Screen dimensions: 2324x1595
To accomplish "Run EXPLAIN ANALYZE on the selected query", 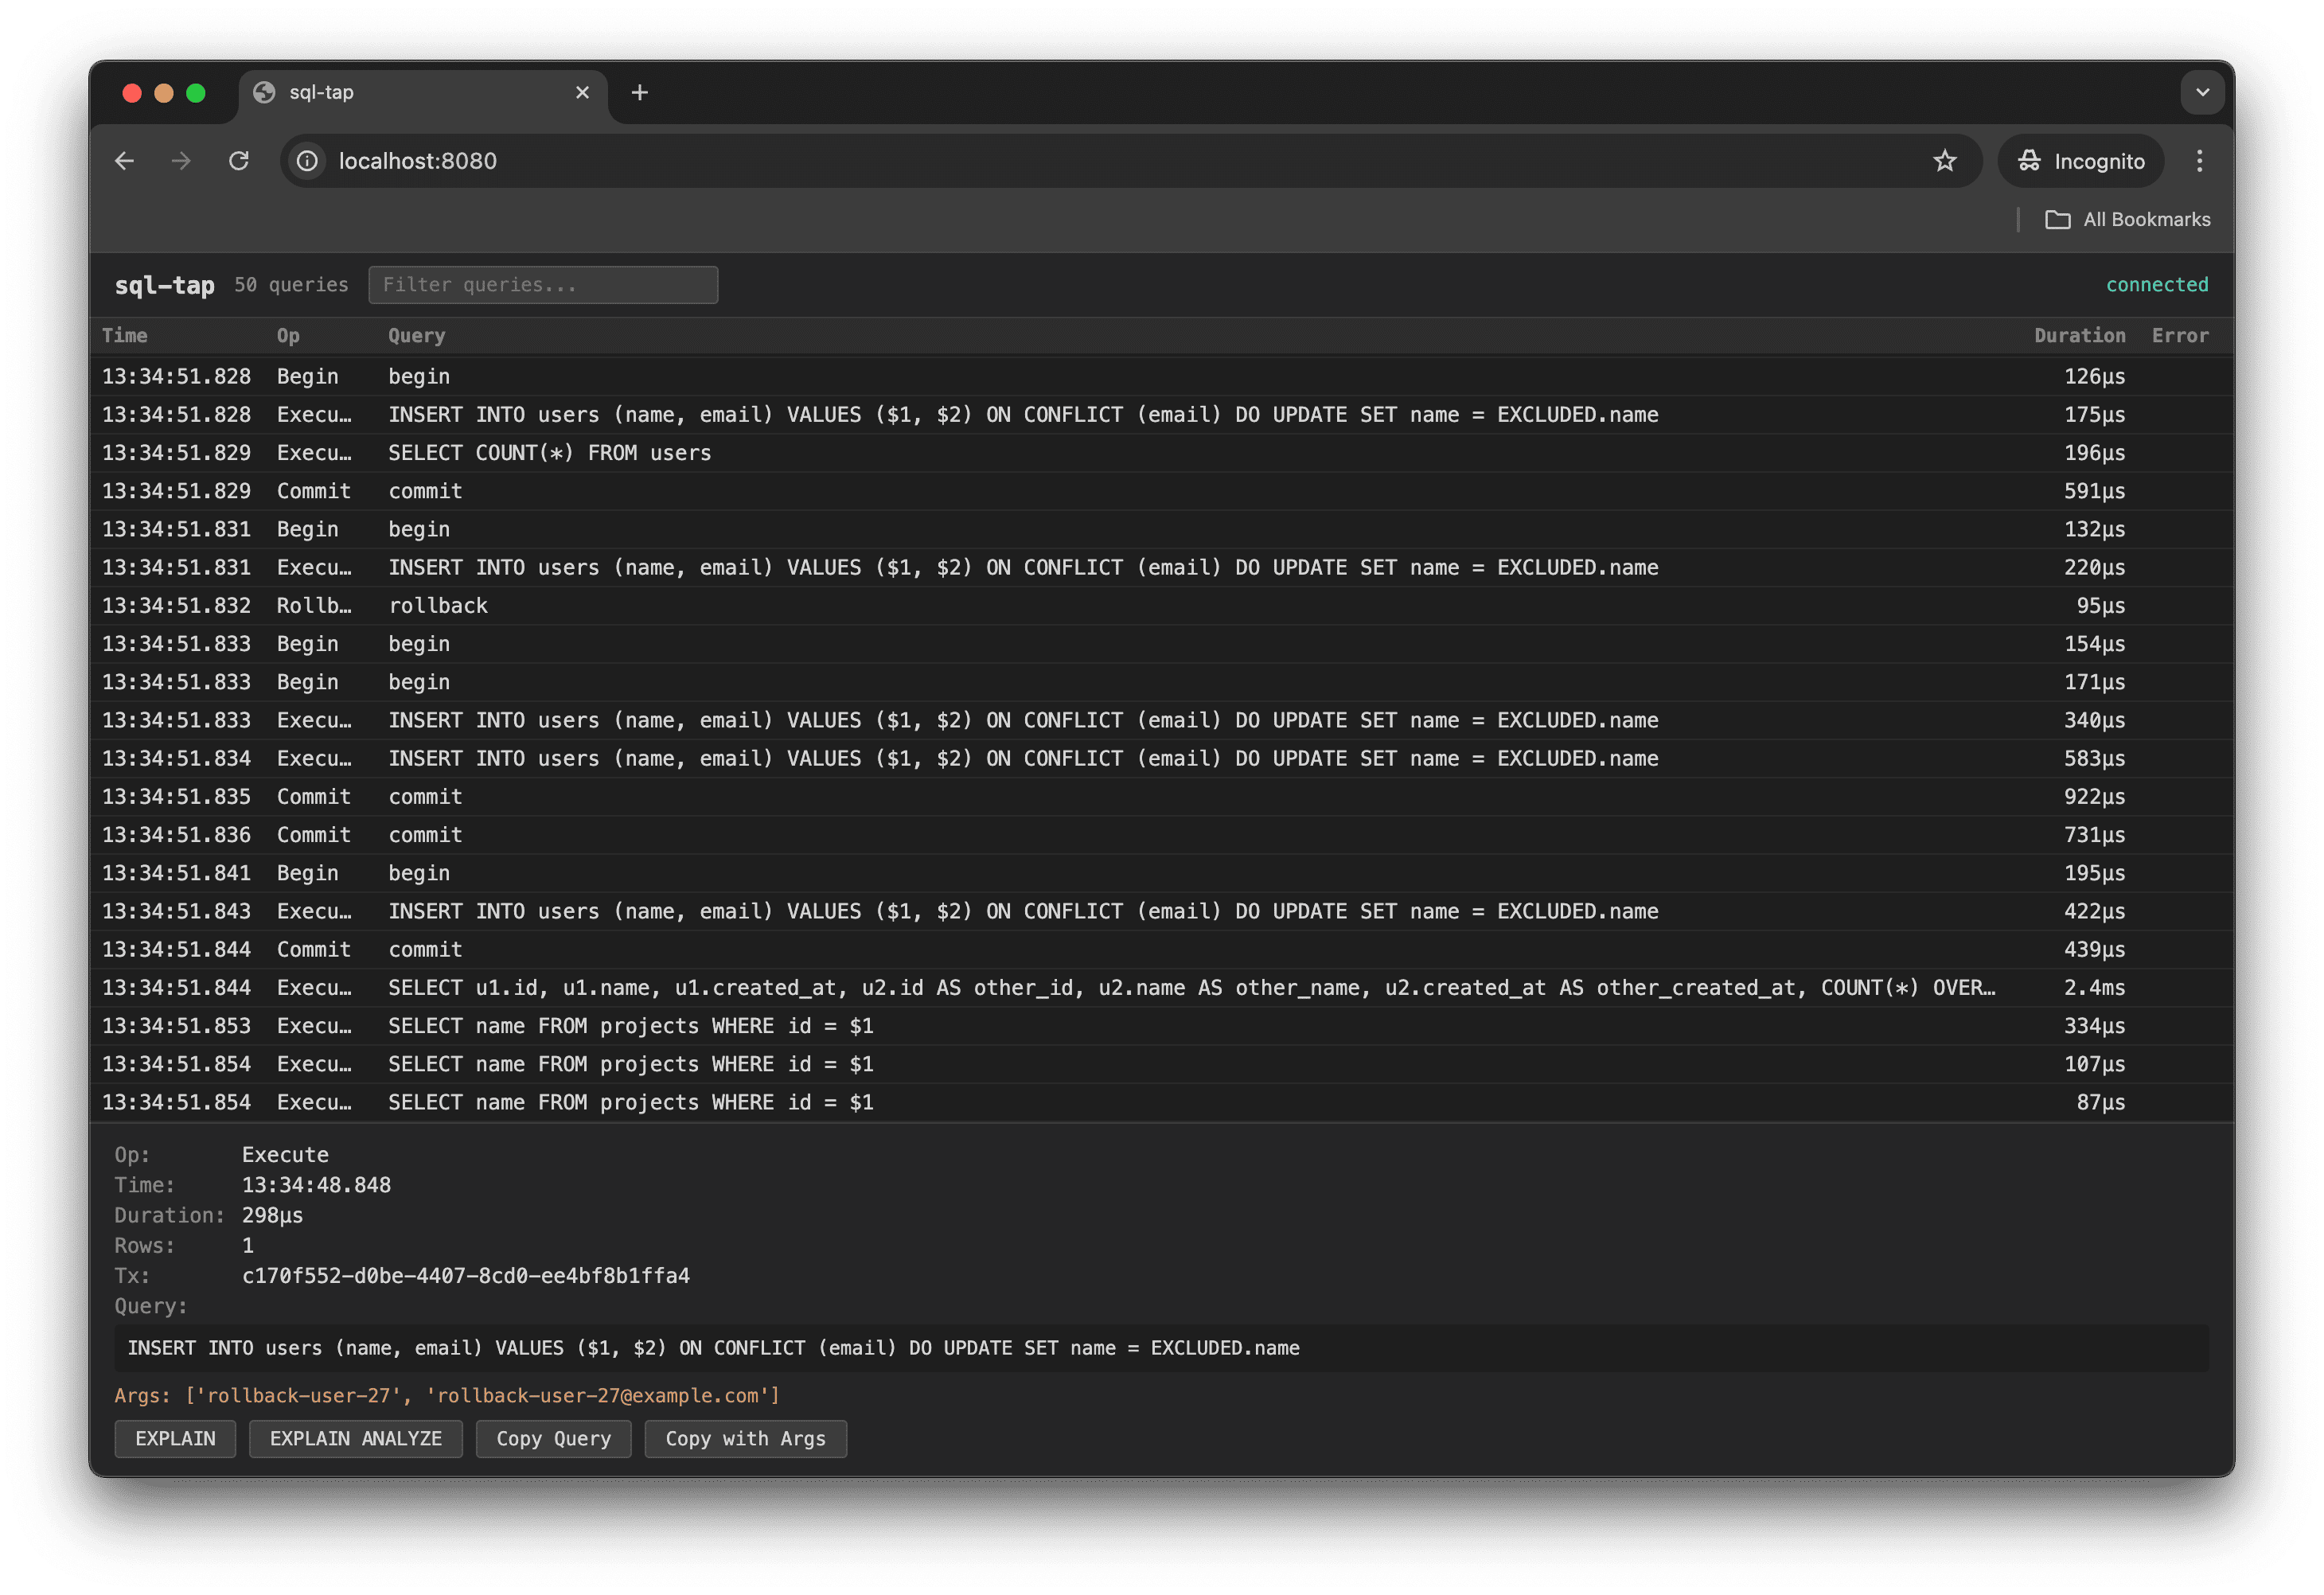I will point(356,1439).
